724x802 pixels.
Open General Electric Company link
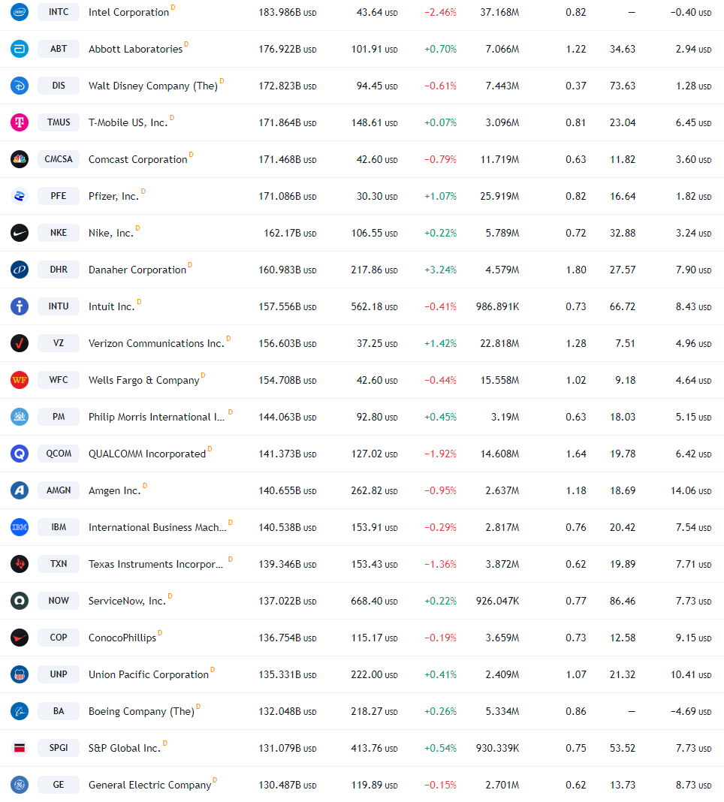click(150, 785)
